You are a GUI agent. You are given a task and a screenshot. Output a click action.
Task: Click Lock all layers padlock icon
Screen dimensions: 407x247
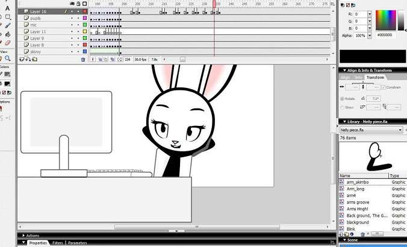click(78, 4)
